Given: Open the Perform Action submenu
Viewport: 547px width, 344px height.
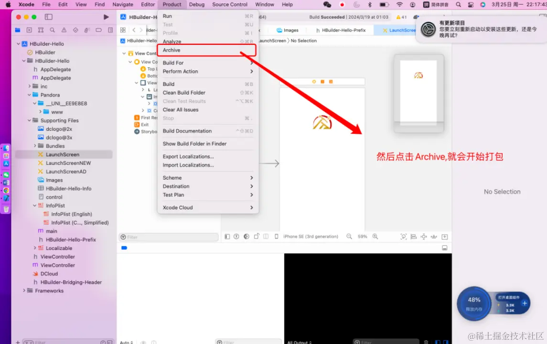Looking at the screenshot, I should click(x=207, y=72).
